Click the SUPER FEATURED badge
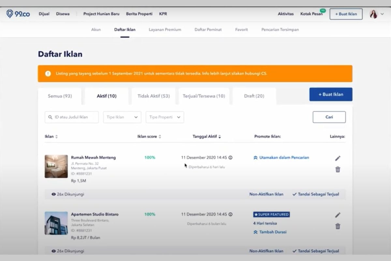 pyautogui.click(x=271, y=214)
